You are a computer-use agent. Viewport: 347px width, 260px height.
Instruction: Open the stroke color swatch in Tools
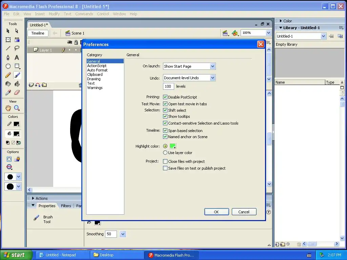[16, 124]
